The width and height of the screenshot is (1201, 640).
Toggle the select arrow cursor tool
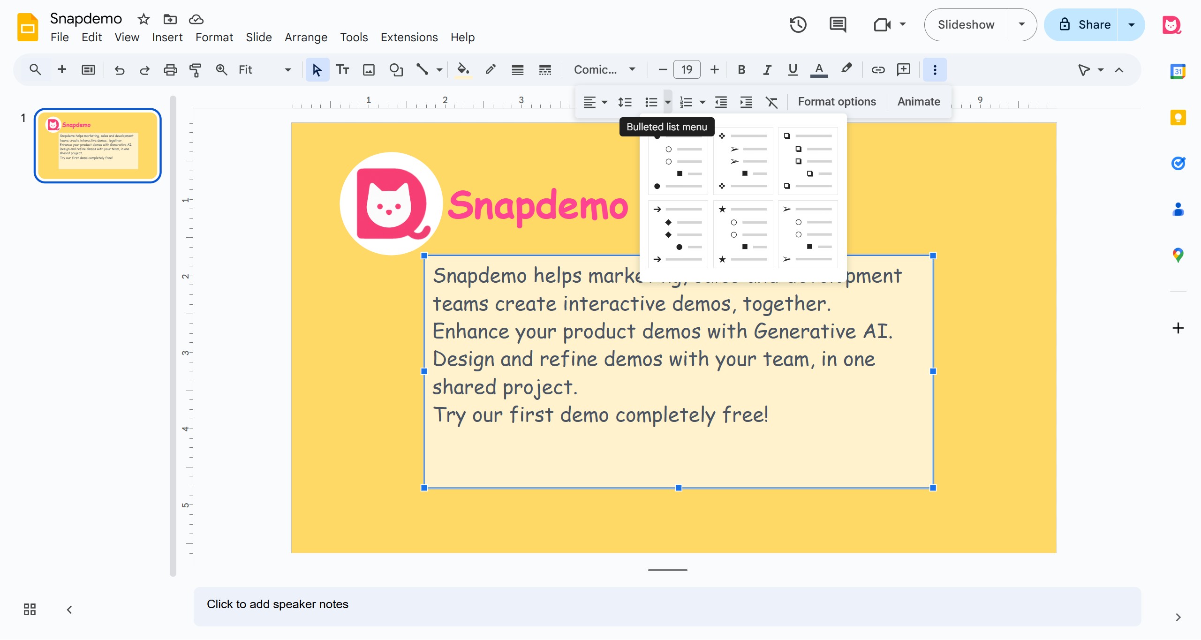pos(317,70)
